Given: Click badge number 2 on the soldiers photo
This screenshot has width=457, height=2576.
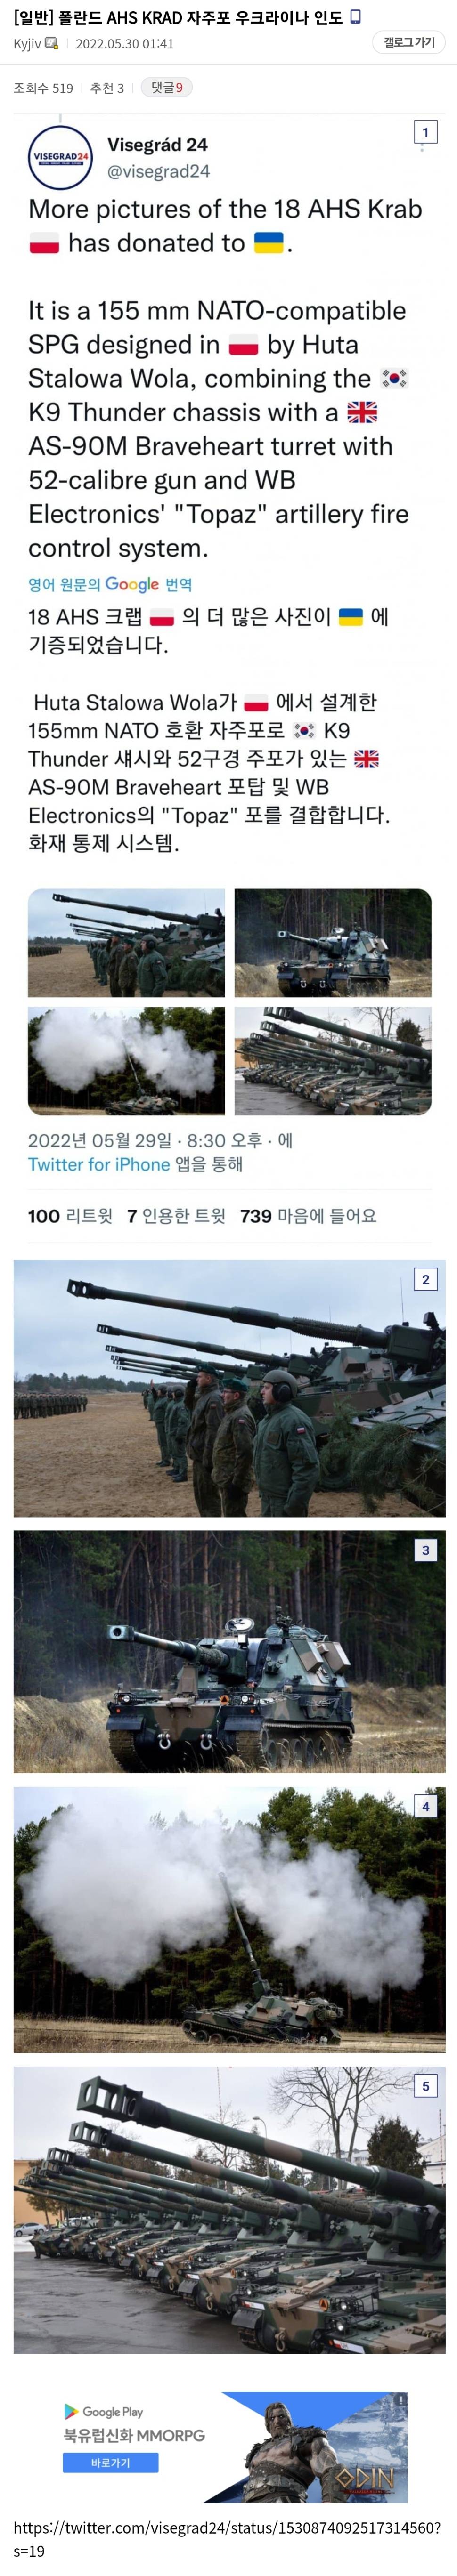Looking at the screenshot, I should 425,1278.
